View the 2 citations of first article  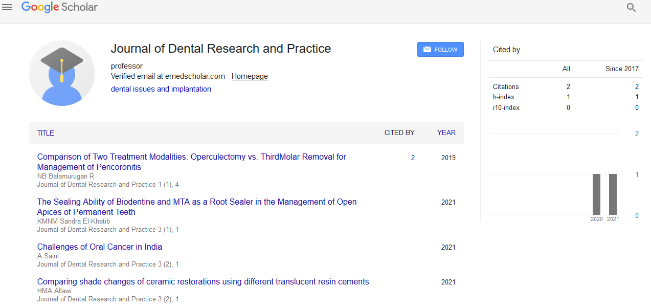pyautogui.click(x=413, y=158)
